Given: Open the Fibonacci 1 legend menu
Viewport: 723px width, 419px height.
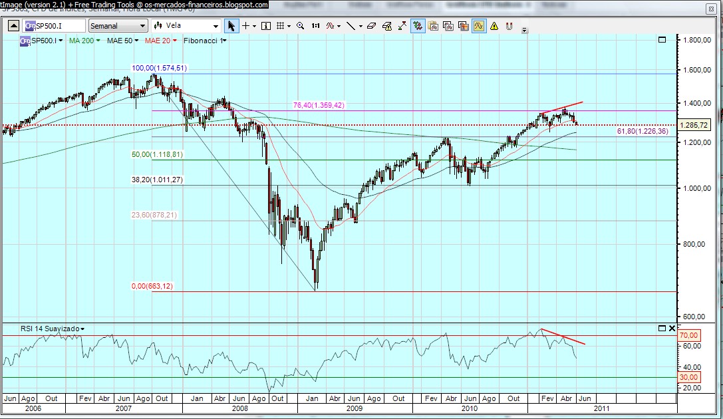Looking at the screenshot, I should click(205, 41).
